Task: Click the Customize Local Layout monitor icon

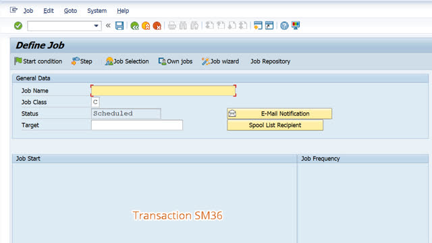Action: pos(296,26)
